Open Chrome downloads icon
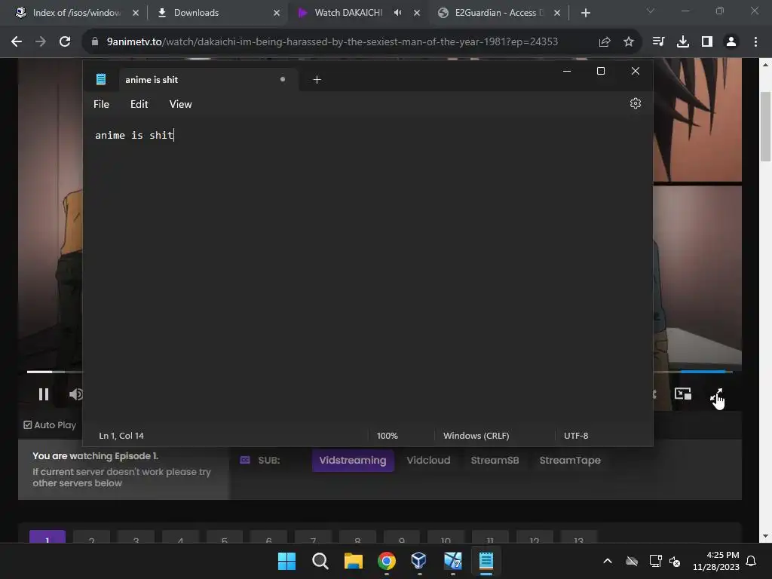This screenshot has width=772, height=579. tap(683, 42)
